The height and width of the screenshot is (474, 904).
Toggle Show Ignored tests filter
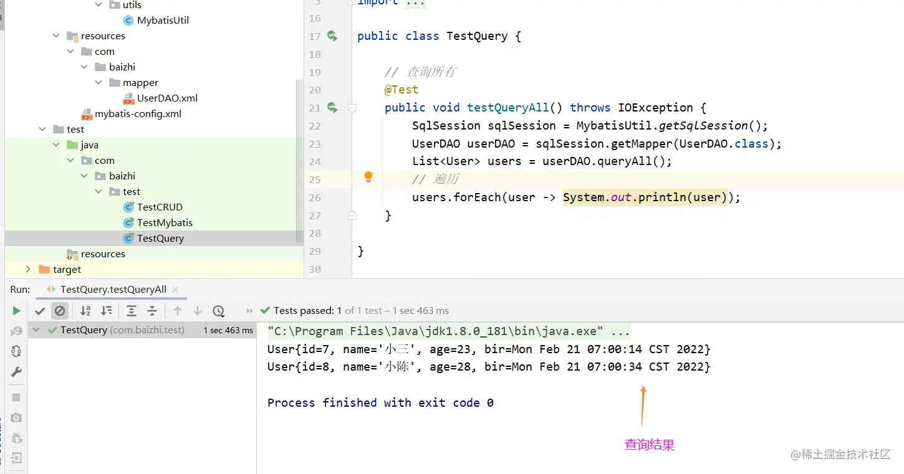[x=60, y=310]
